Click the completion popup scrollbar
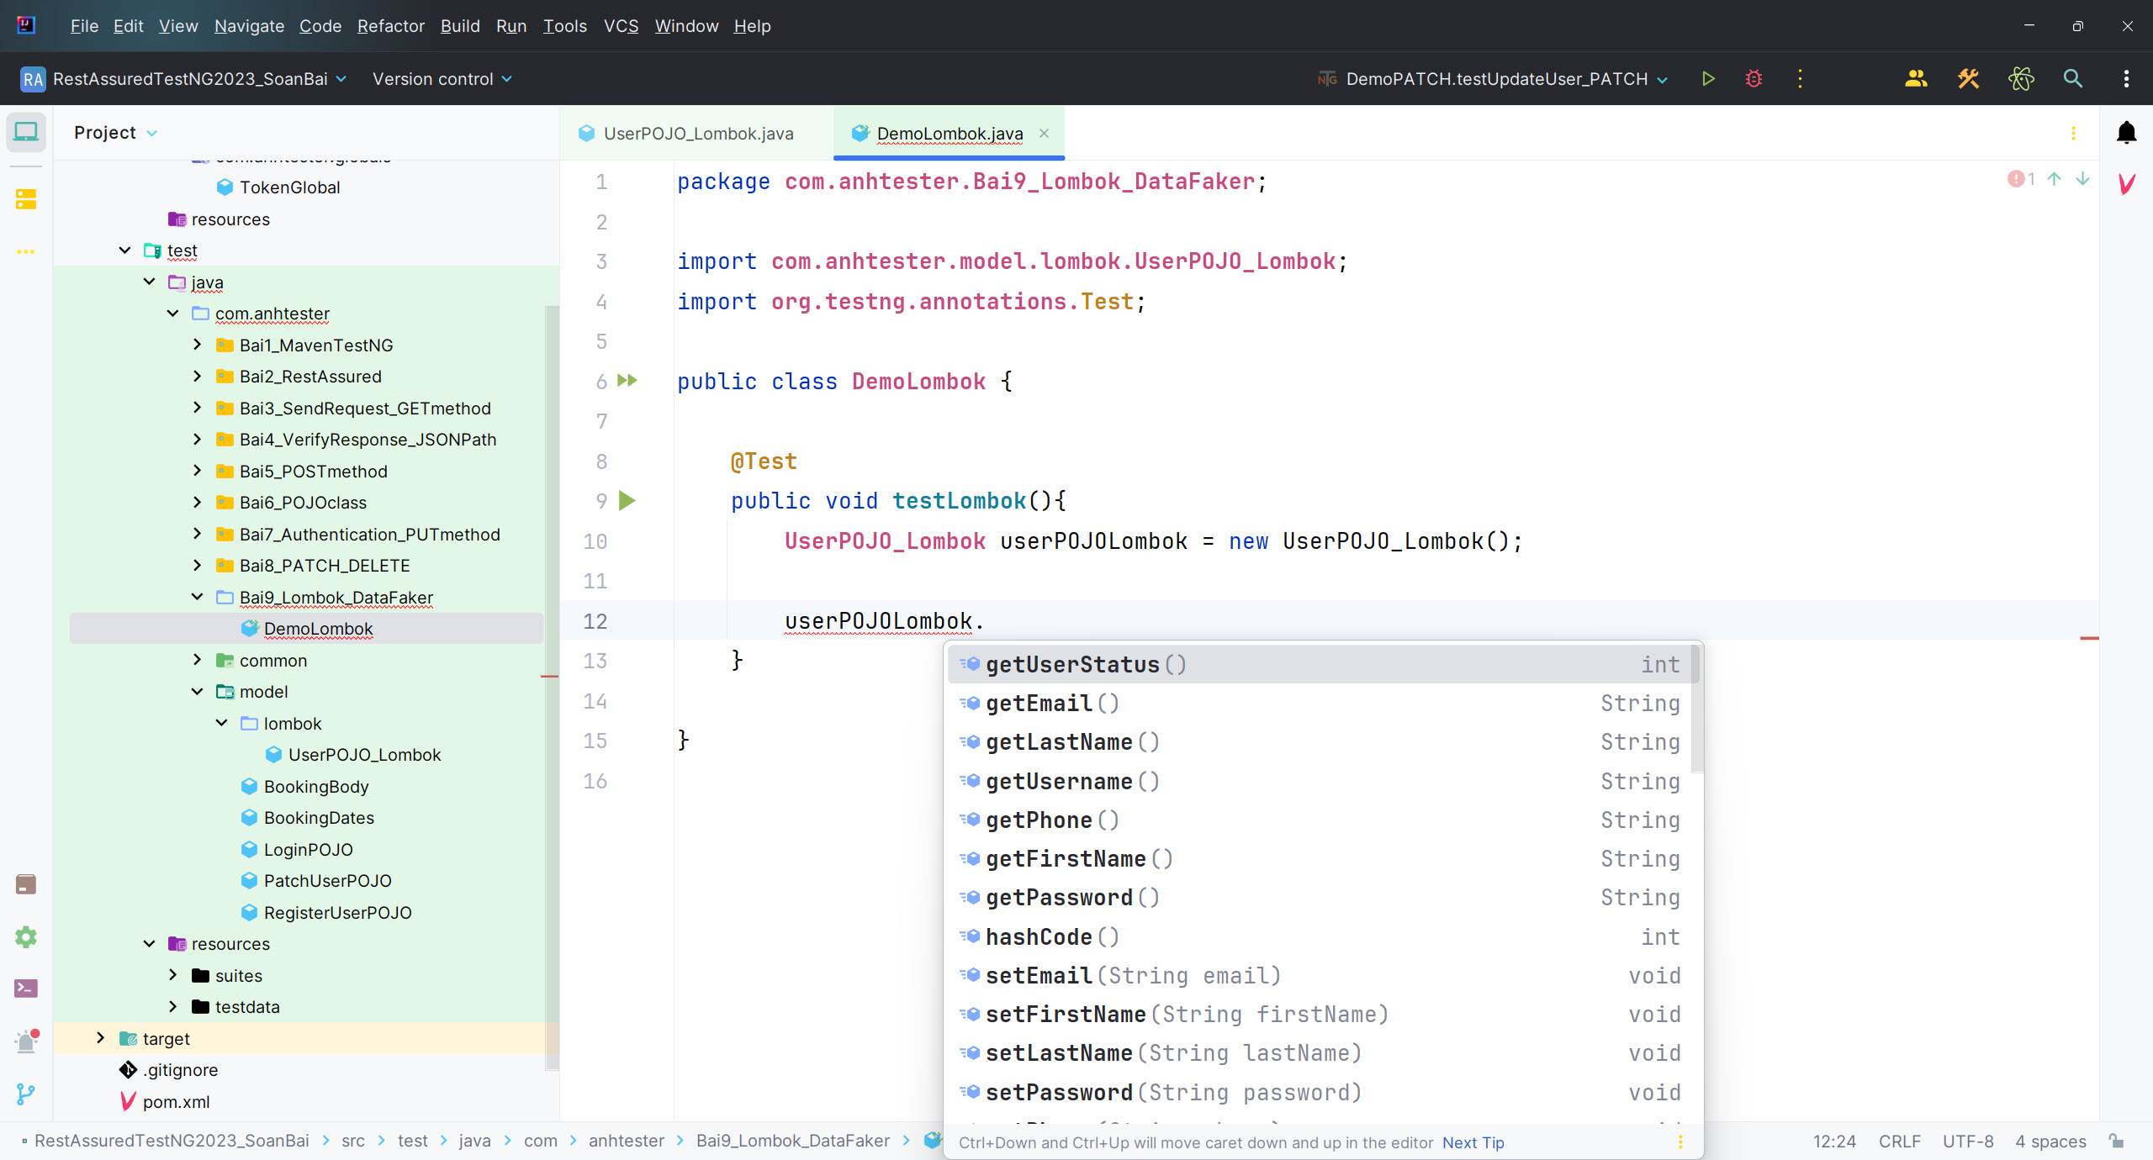 click(1696, 710)
